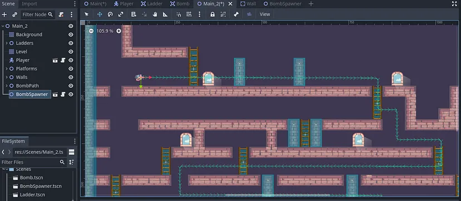Toggle smart snap magnet icon
This screenshot has width=461, height=201.
(x=179, y=14)
